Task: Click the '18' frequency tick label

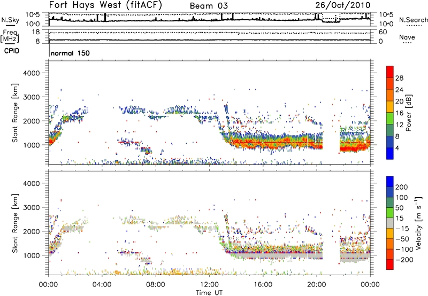Action: click(x=36, y=32)
